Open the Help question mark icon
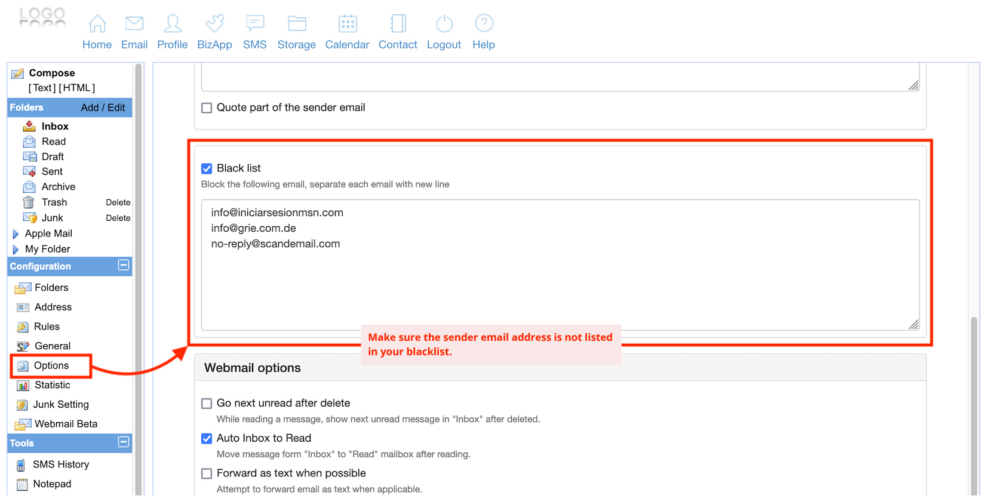The height and width of the screenshot is (496, 986). coord(484,24)
